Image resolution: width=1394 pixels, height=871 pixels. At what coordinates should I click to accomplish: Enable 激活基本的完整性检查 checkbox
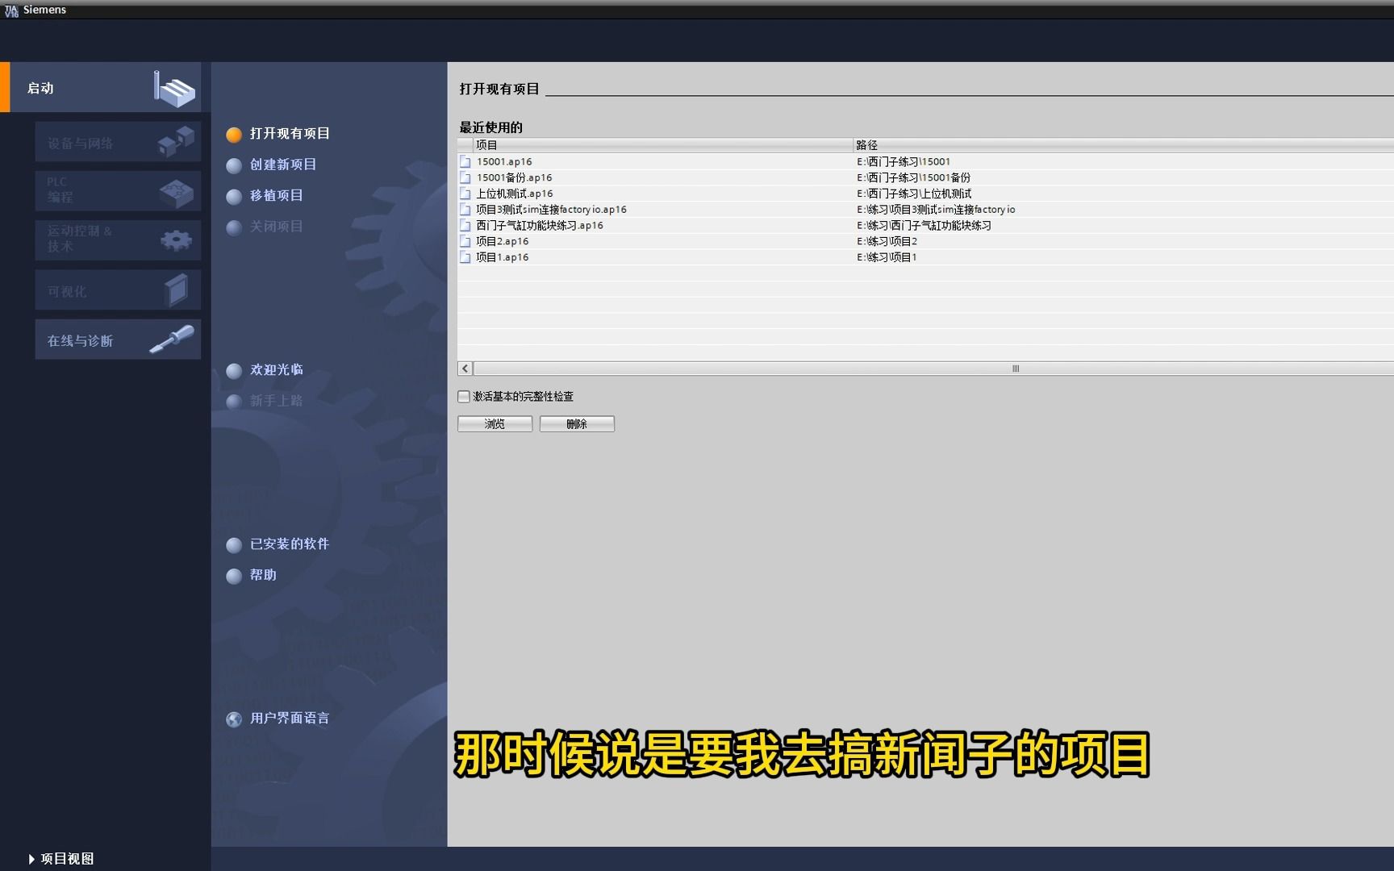pos(464,396)
